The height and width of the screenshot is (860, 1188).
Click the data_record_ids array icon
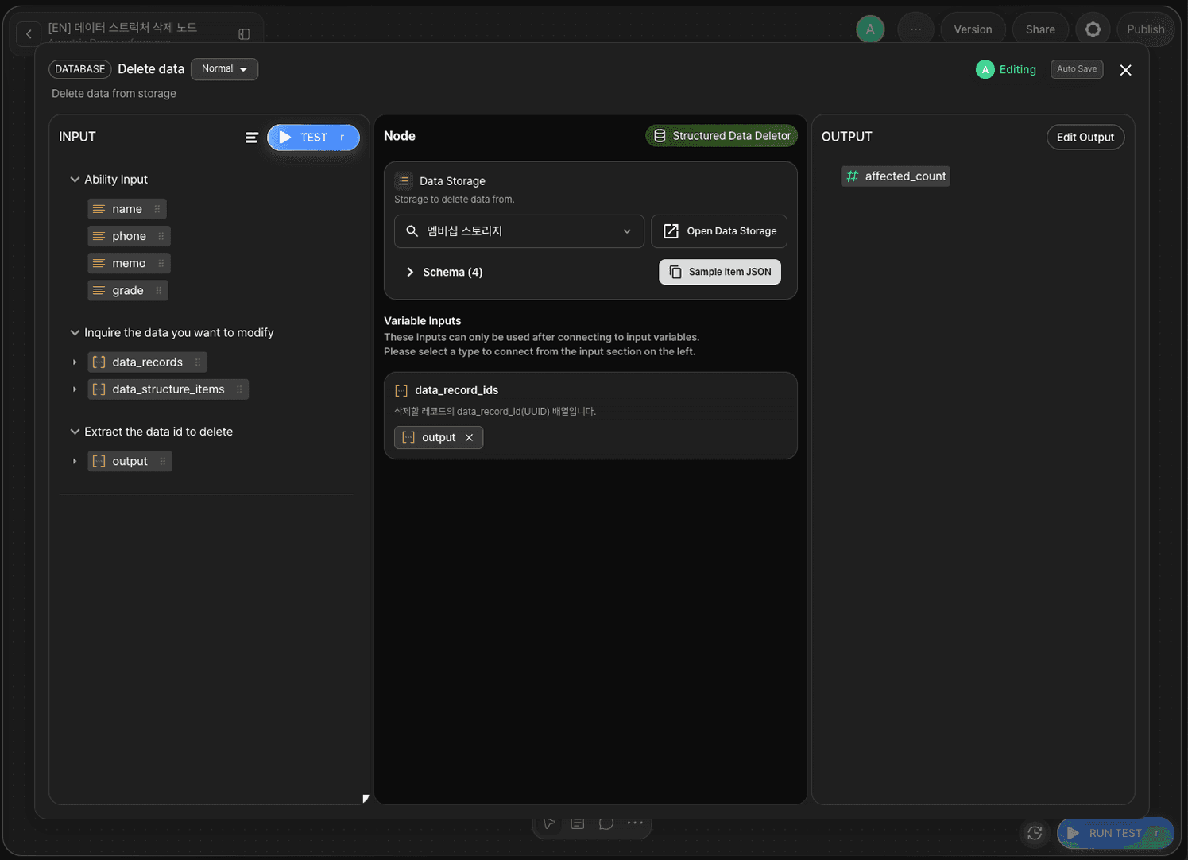pos(401,390)
